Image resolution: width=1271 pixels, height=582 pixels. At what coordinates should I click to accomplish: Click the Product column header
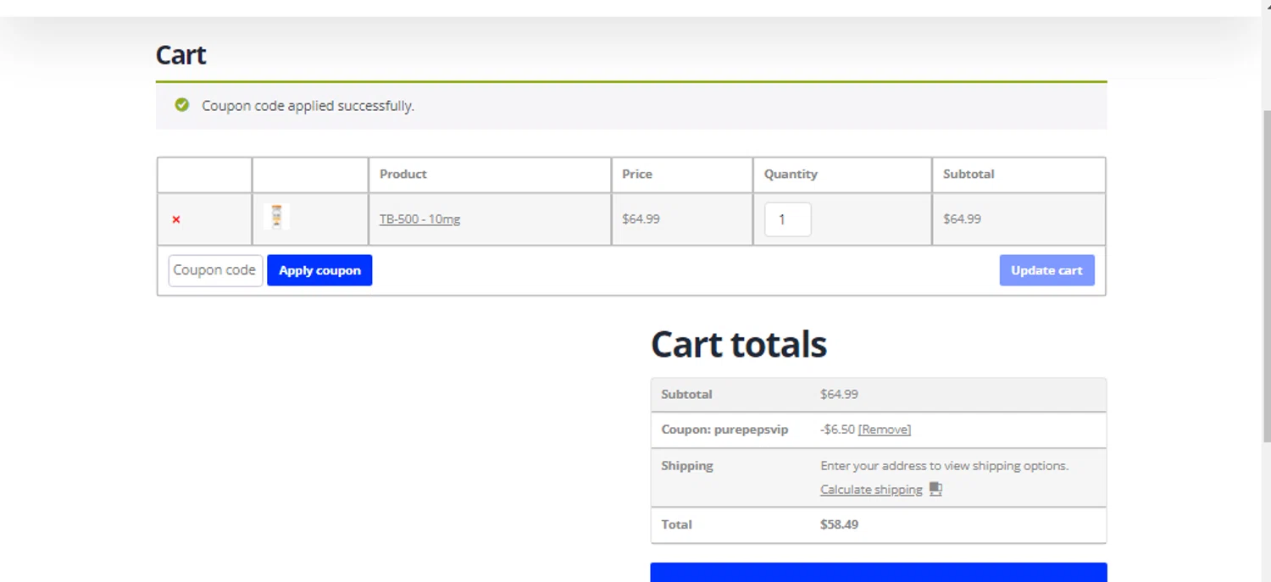490,175
